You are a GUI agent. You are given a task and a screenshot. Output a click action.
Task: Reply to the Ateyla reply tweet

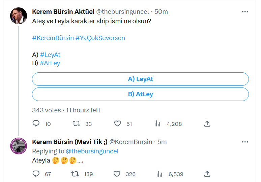pyautogui.click(x=36, y=174)
